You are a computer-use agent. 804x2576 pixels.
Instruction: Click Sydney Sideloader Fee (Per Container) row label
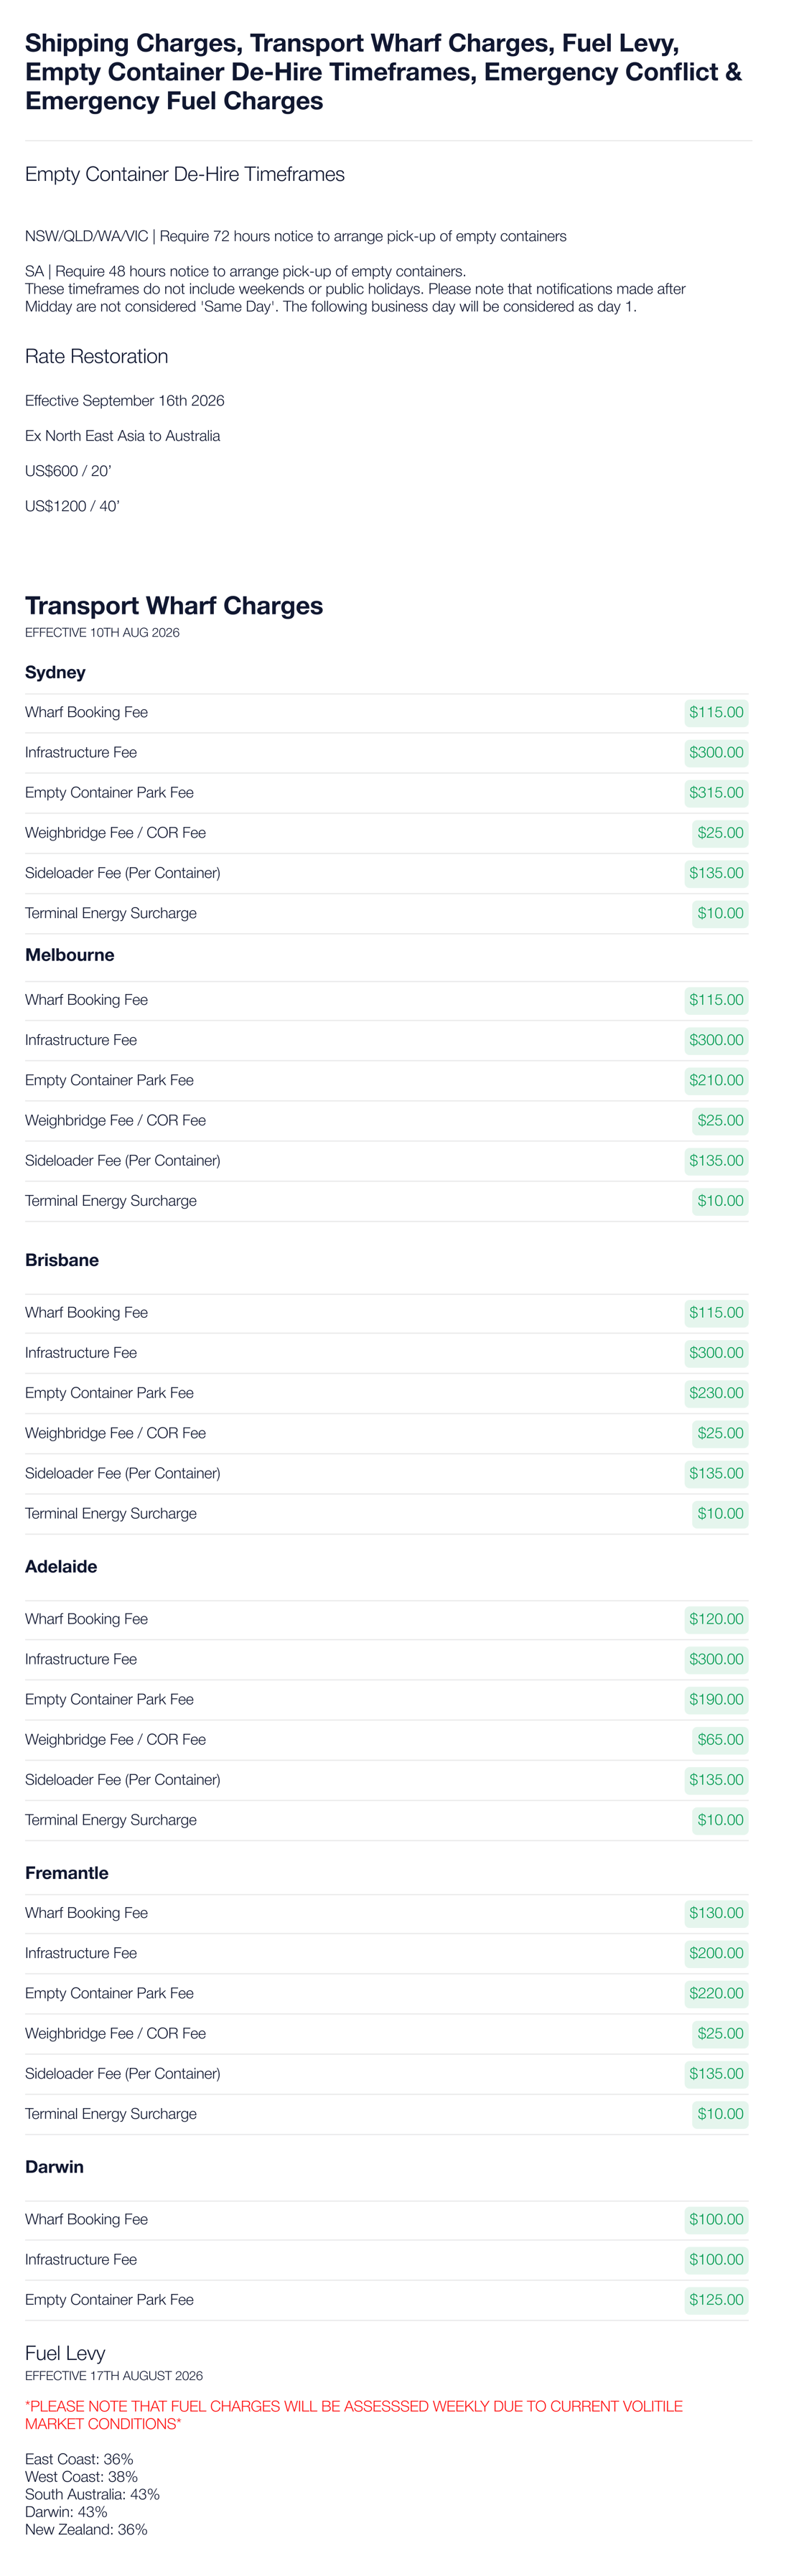point(123,873)
